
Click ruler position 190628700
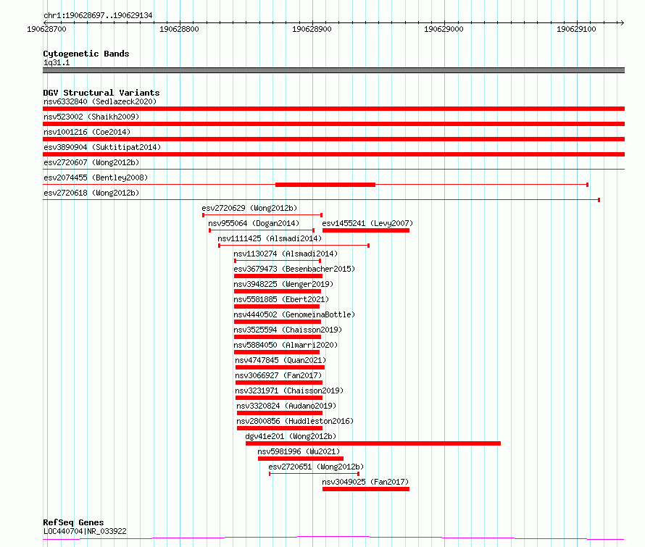(x=46, y=29)
